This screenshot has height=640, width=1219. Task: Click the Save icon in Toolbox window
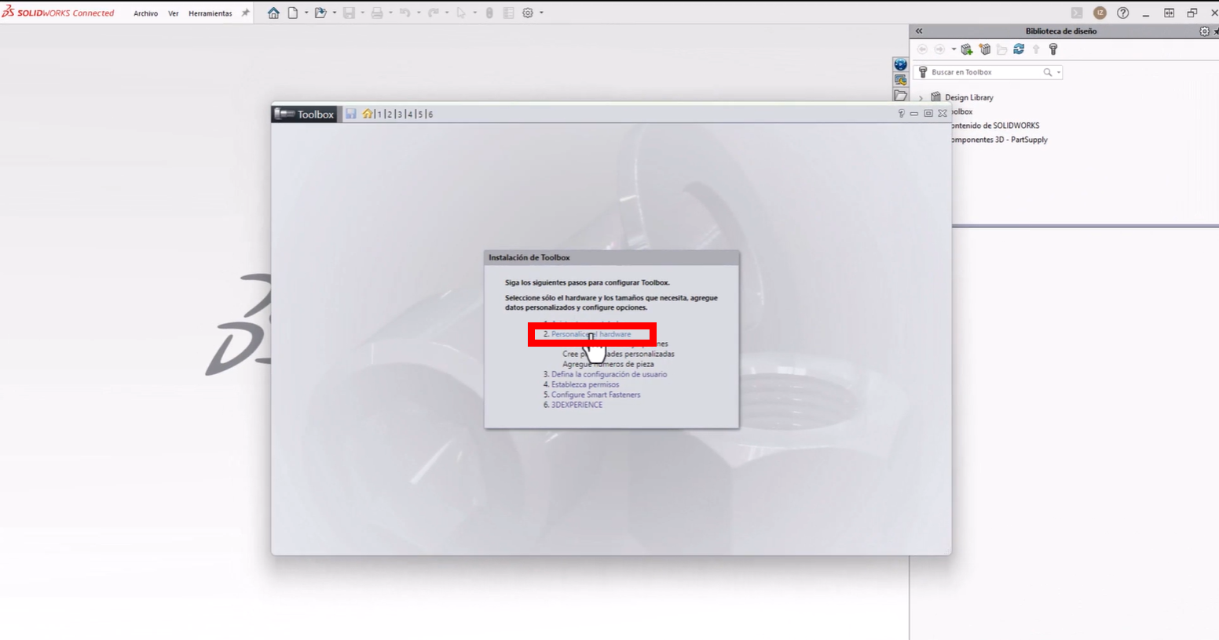point(350,114)
